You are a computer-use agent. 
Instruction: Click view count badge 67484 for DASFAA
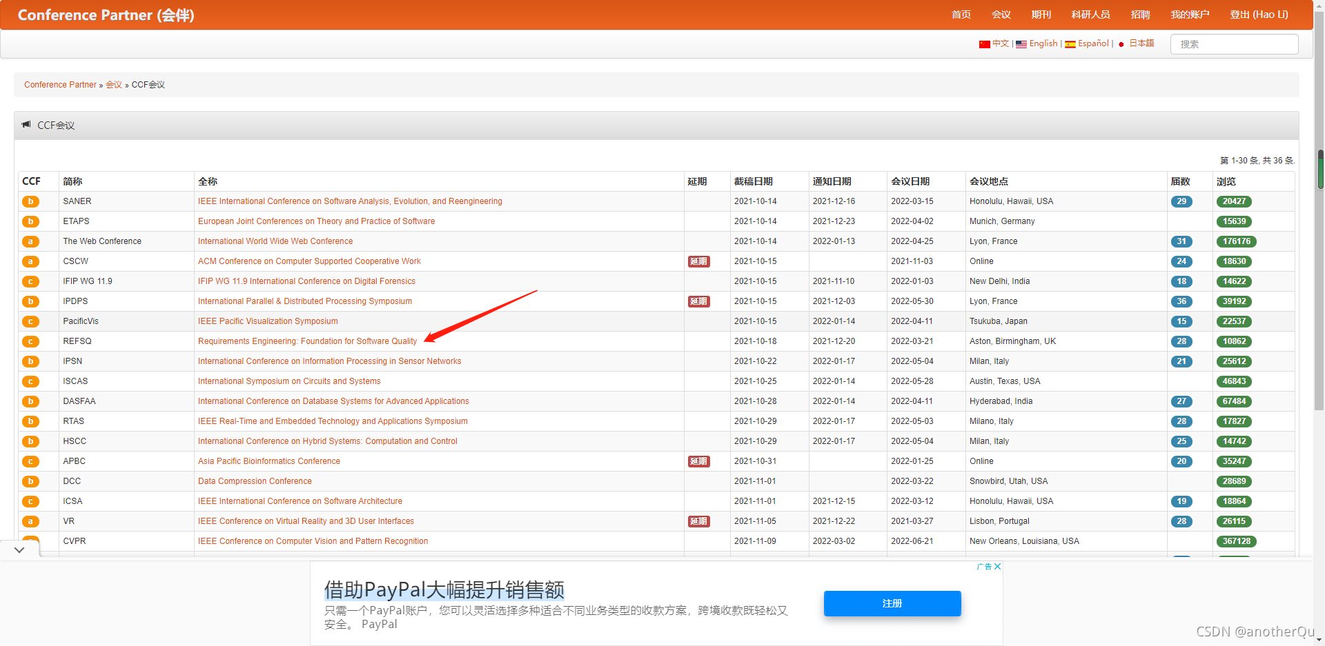[x=1234, y=401]
